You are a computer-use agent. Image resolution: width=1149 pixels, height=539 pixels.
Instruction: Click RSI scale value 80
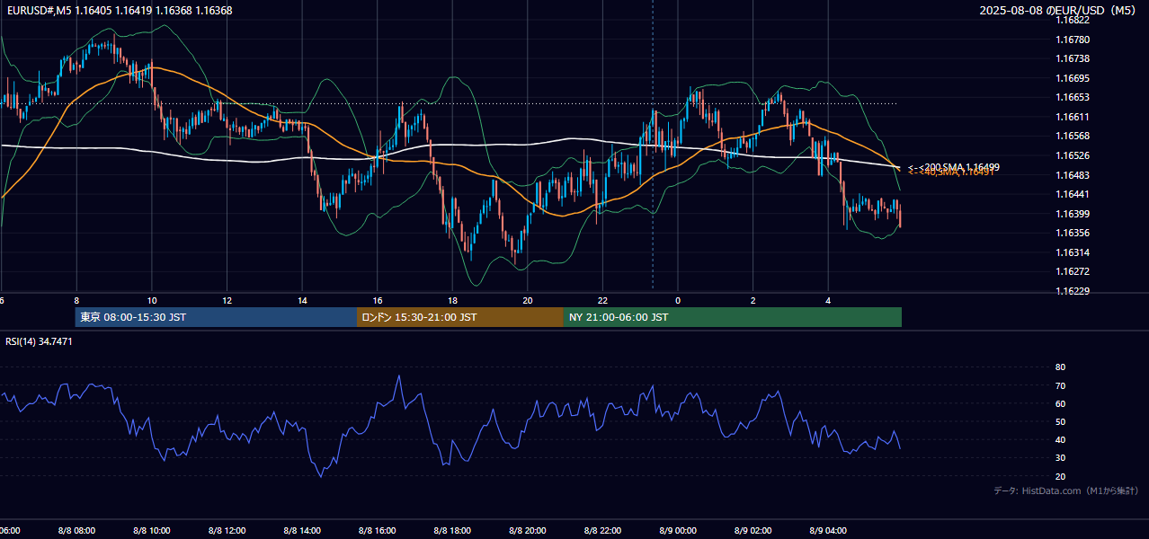point(1060,367)
